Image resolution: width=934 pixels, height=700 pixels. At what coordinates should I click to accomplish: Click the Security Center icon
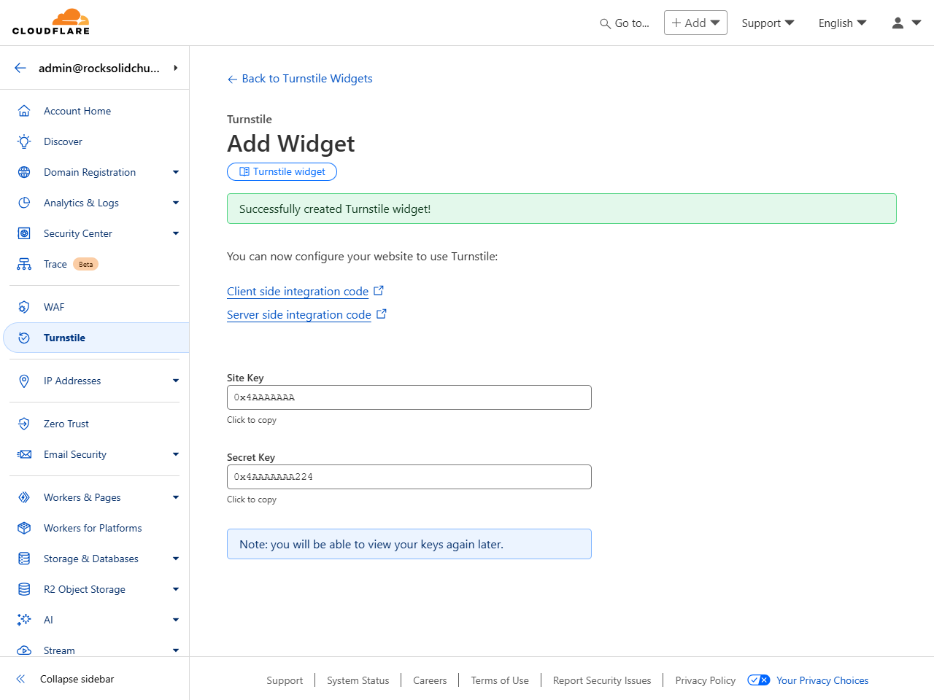[24, 233]
